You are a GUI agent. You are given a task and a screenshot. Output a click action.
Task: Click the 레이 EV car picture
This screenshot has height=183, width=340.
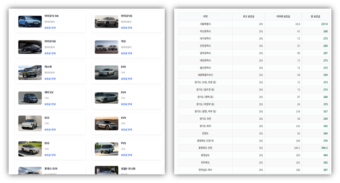pyautogui.click(x=30, y=98)
